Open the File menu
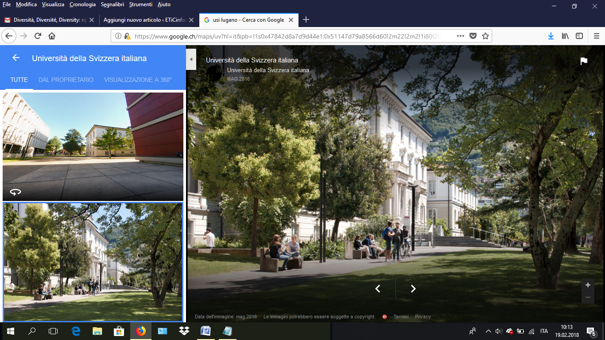Image resolution: width=605 pixels, height=340 pixels. (x=7, y=4)
